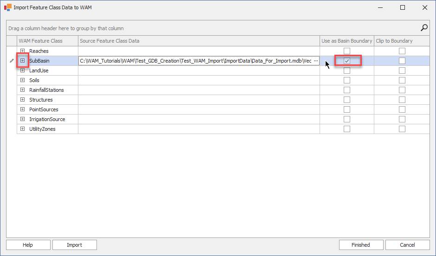The image size is (436, 256).
Task: Expand the UtilityZones row
Action: pyautogui.click(x=23, y=128)
